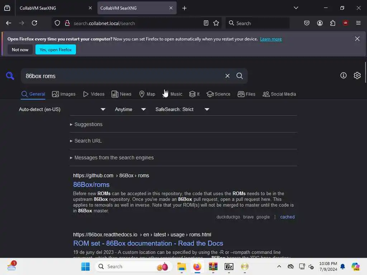
Task: Open Firefox from the taskbar
Action: (197, 266)
